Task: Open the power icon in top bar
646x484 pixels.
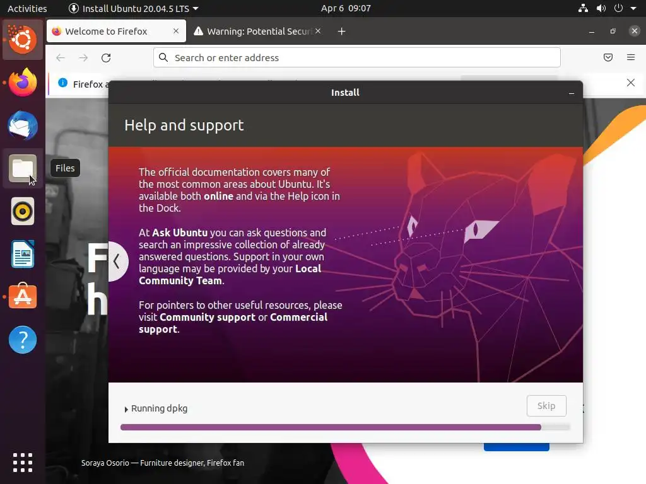Action: [618, 8]
